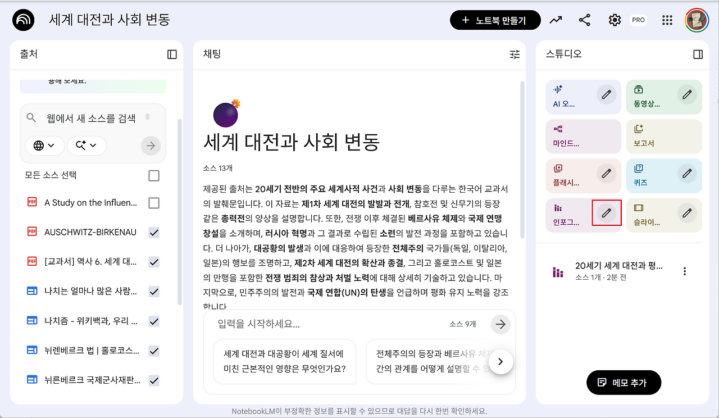This screenshot has height=418, width=719.
Task: Check the 모든 소스 선택 checkbox
Action: pos(154,176)
